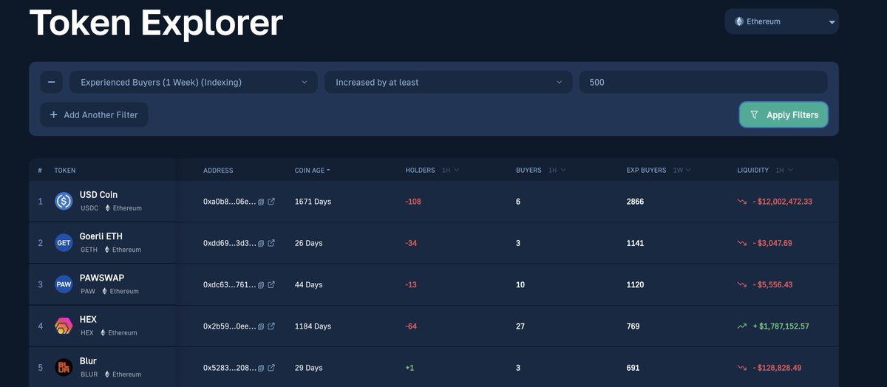
Task: Copy the Blur address 0x5283...208
Action: pyautogui.click(x=261, y=367)
